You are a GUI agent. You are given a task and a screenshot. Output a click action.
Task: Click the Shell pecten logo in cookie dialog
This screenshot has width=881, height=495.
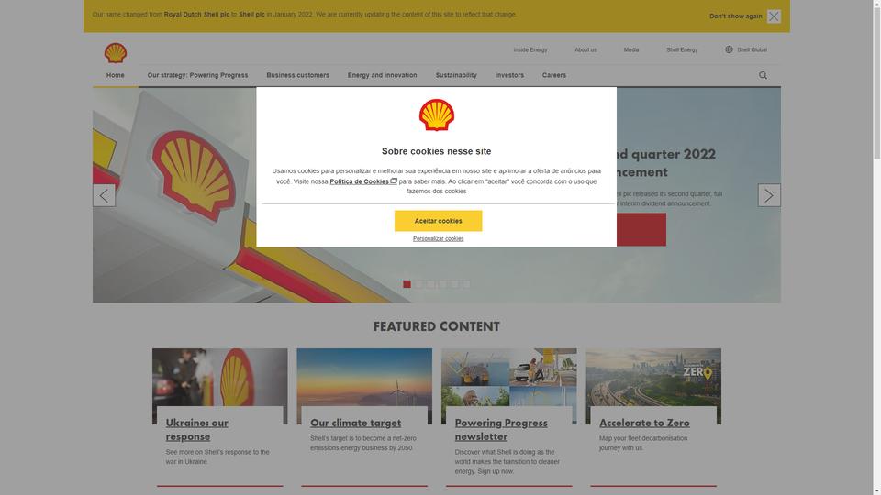[437, 115]
